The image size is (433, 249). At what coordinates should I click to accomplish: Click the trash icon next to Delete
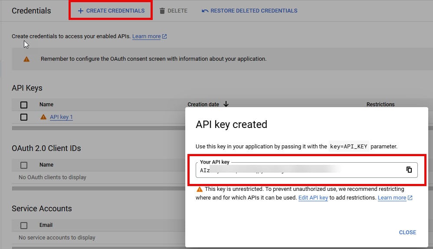point(162,11)
